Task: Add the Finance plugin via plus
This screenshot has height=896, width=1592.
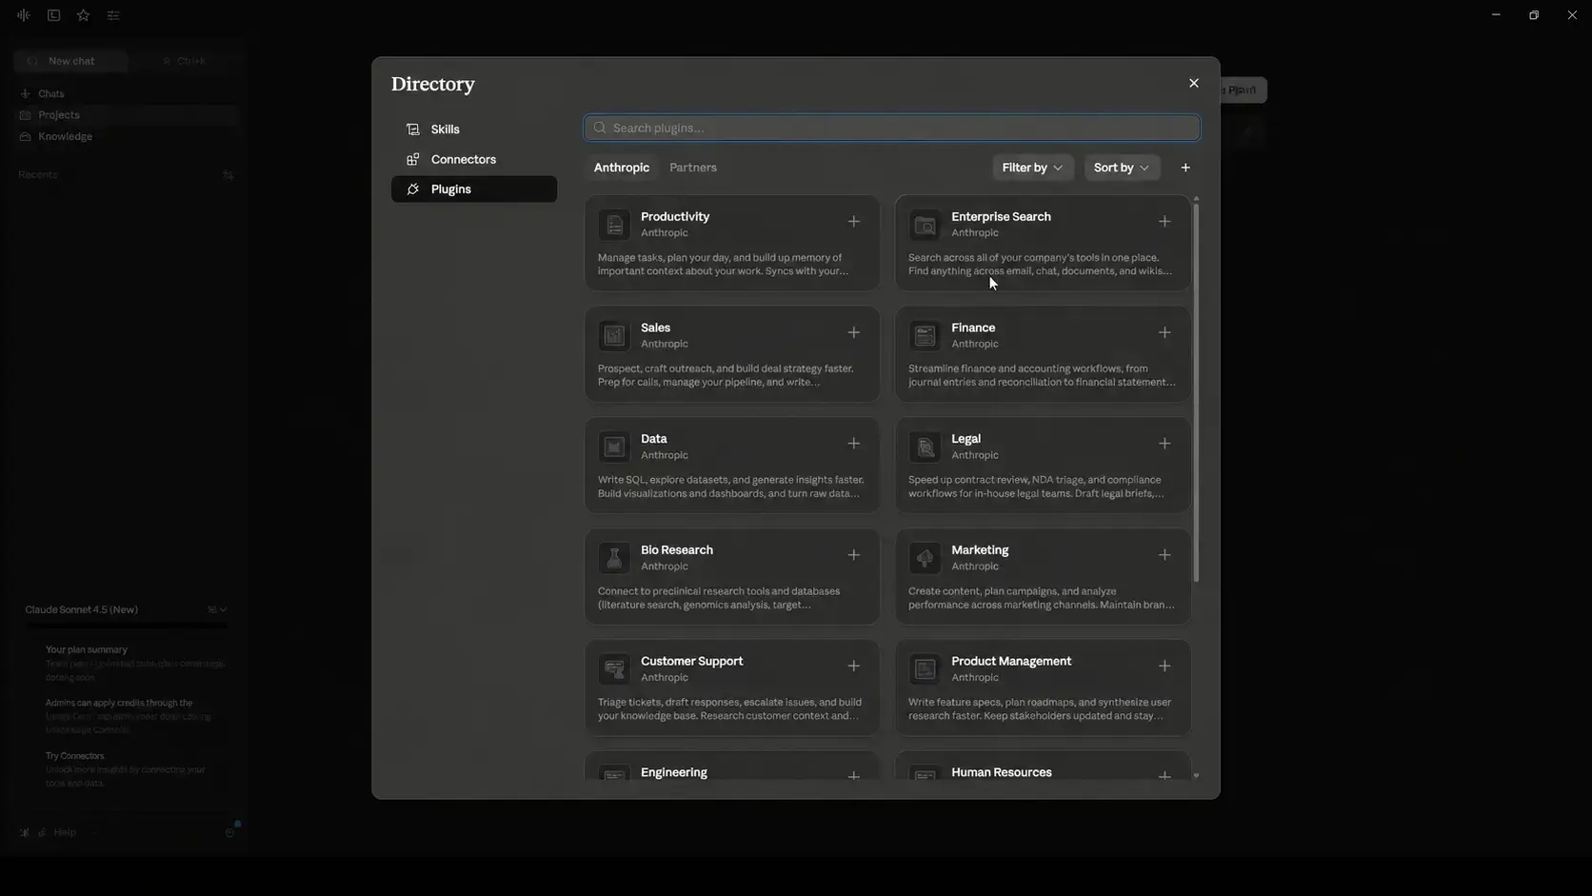Action: (1164, 333)
